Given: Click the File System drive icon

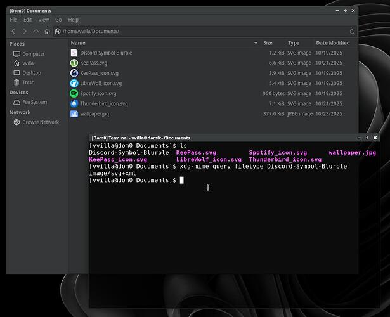Looking at the screenshot, I should [16, 102].
